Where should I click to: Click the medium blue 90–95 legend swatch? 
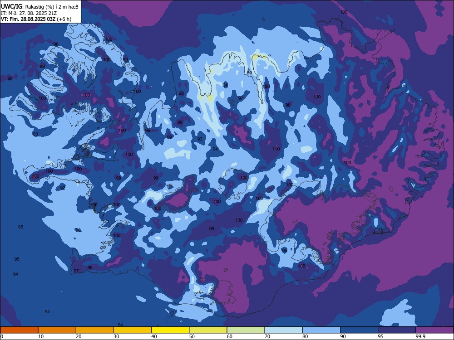coord(359,330)
